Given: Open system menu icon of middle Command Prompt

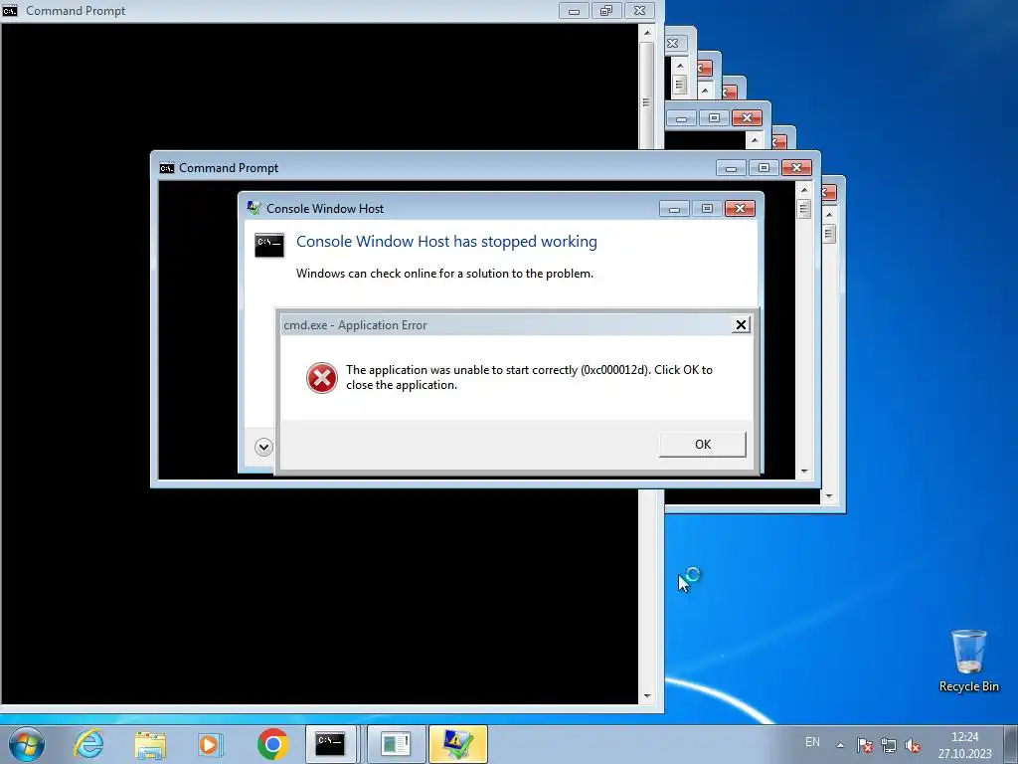Looking at the screenshot, I should tap(167, 168).
